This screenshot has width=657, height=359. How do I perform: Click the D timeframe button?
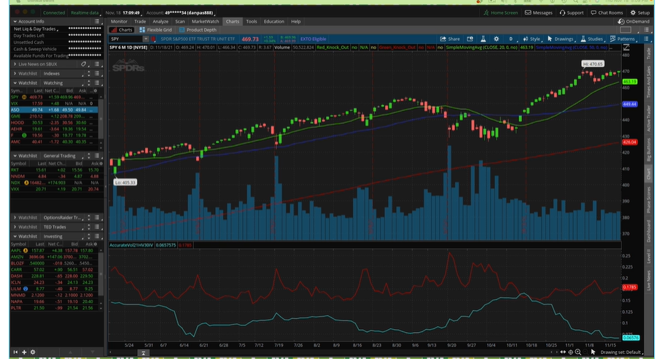510,39
